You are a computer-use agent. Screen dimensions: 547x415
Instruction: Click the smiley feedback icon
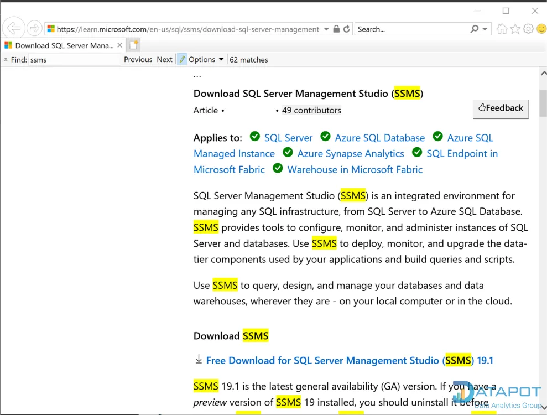pos(542,29)
